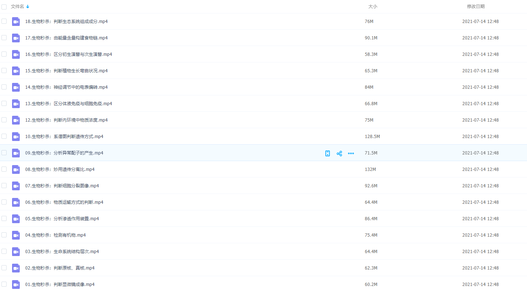Click the video icon of file 05
The image size is (527, 290).
coord(16,219)
